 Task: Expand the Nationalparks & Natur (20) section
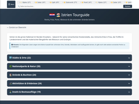point(69,66)
